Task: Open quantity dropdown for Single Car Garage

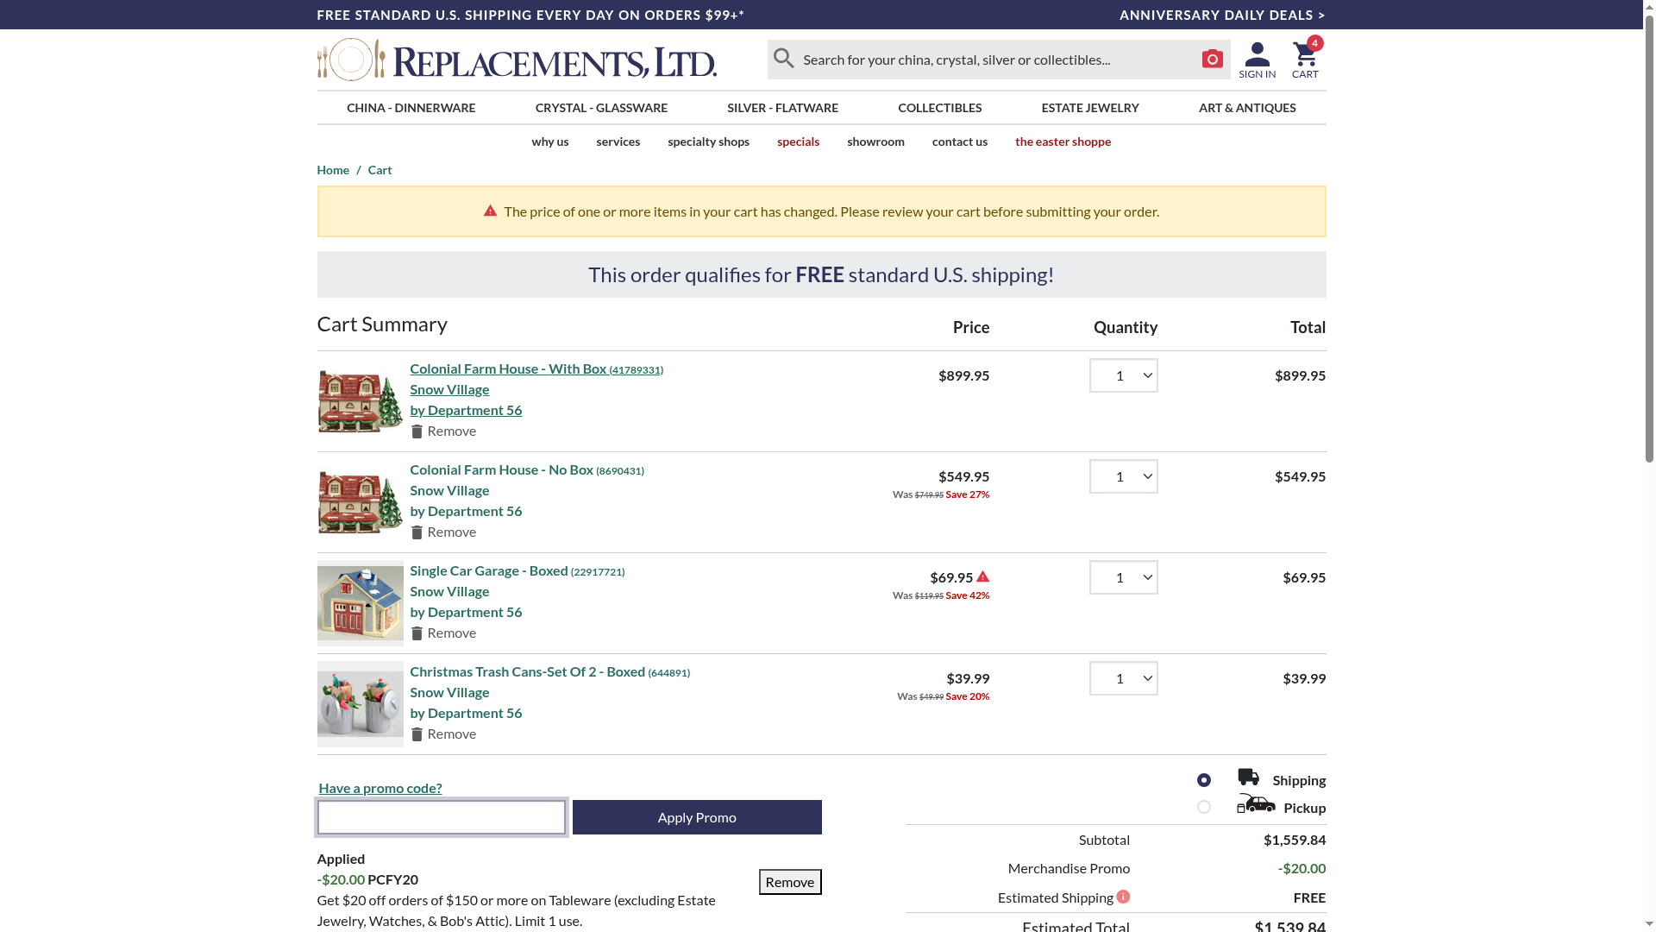Action: click(x=1123, y=577)
